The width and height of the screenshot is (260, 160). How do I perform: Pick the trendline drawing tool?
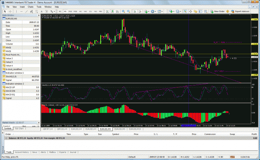tap(26, 12)
